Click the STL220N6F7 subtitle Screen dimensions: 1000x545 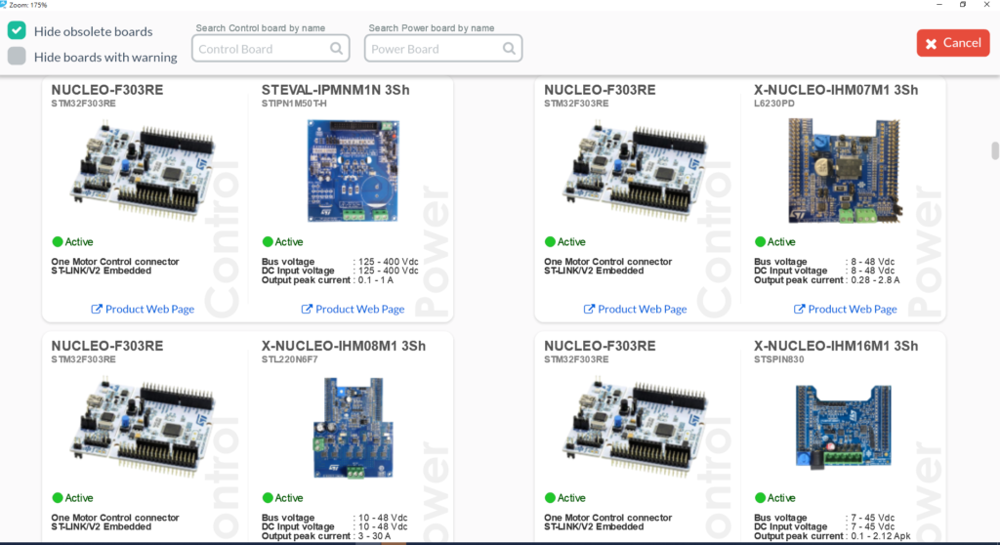[x=289, y=359]
